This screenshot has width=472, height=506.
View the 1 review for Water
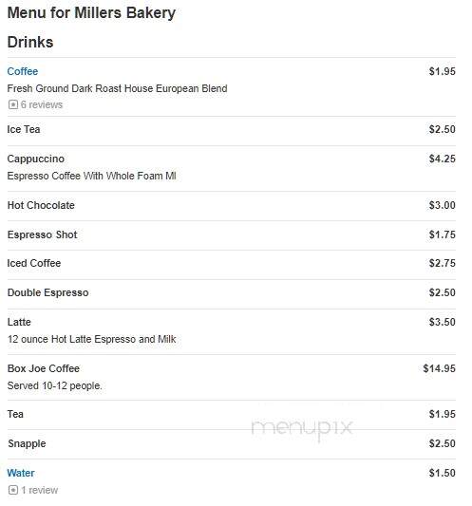[x=40, y=490]
